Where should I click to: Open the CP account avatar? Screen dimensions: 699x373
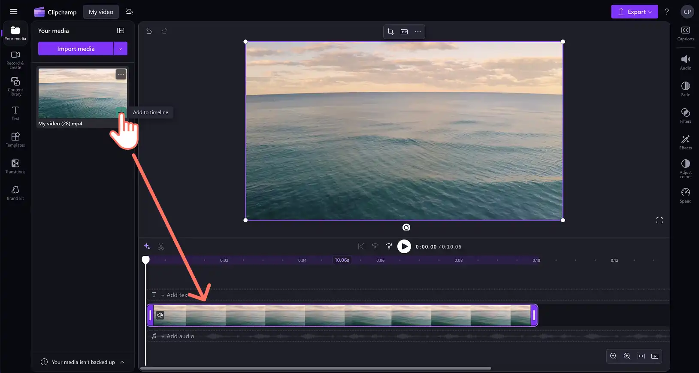pos(687,12)
